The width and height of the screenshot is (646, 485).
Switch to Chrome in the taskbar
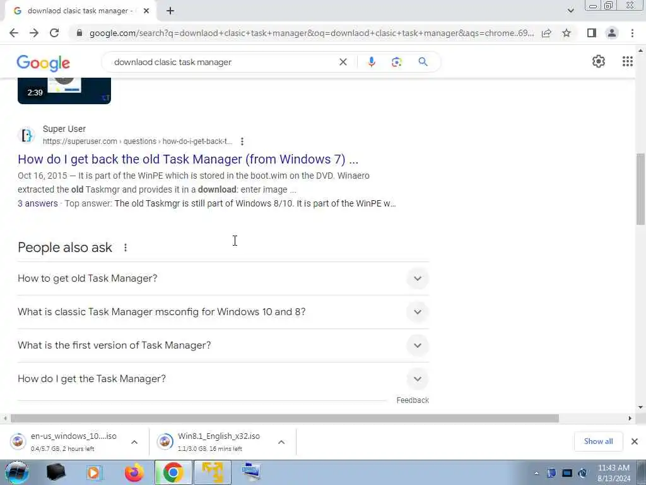[x=173, y=472]
